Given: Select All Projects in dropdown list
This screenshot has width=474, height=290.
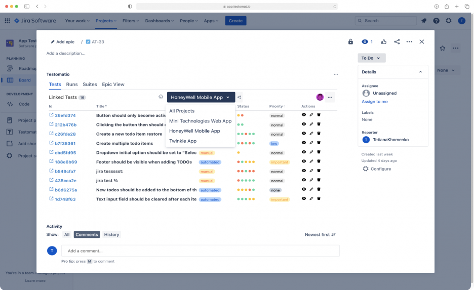Looking at the screenshot, I should [x=182, y=111].
